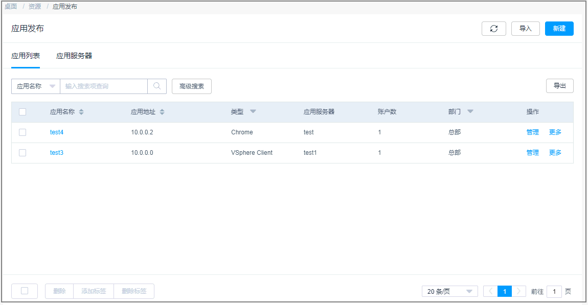
Task: Open the test3 application link
Action: (x=57, y=153)
